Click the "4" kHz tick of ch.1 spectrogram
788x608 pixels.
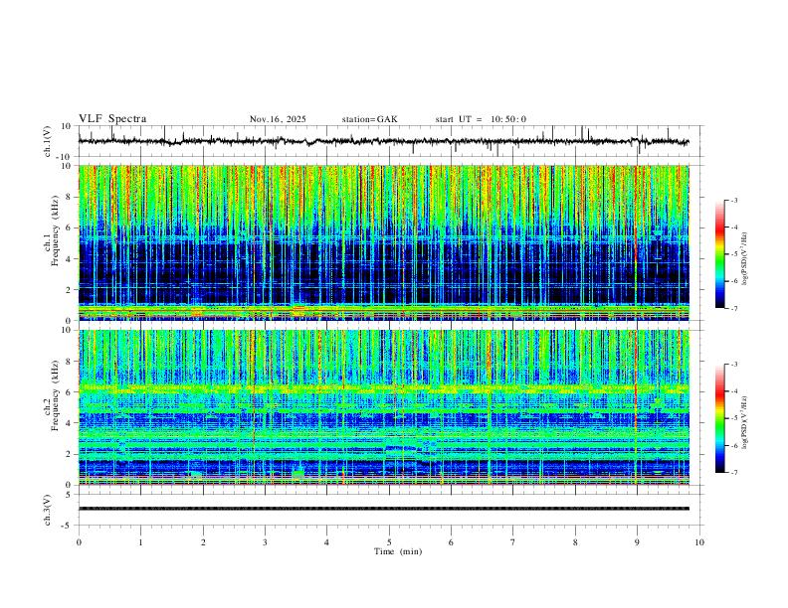pos(70,259)
